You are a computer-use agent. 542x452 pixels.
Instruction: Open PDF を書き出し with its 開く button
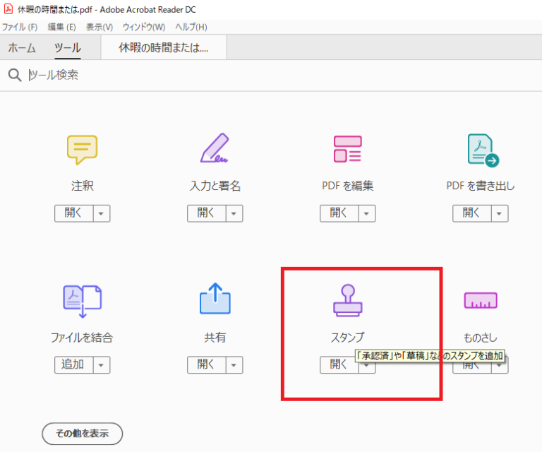tap(472, 213)
